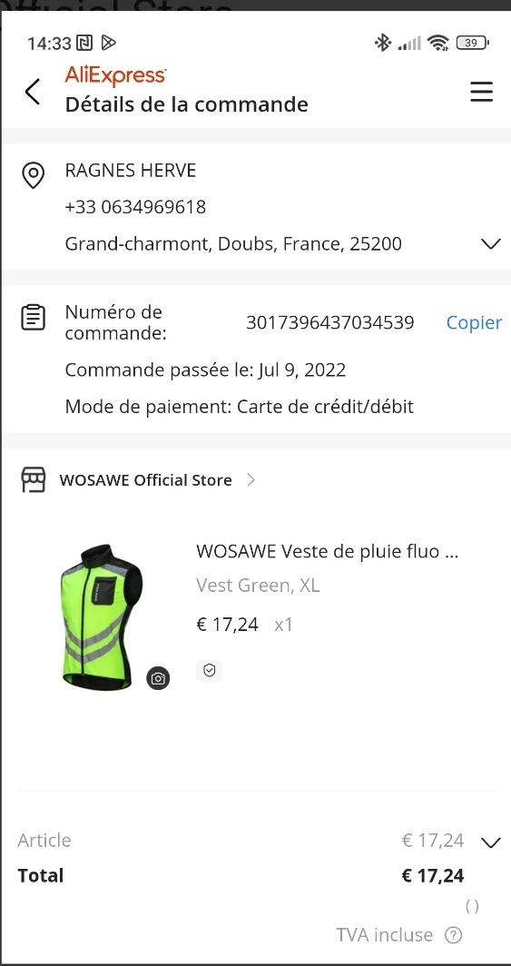The width and height of the screenshot is (511, 966).
Task: Tap the back arrow icon
Action: [x=33, y=92]
